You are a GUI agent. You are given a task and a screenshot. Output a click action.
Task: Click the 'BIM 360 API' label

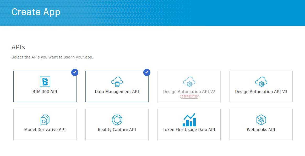coord(45,92)
